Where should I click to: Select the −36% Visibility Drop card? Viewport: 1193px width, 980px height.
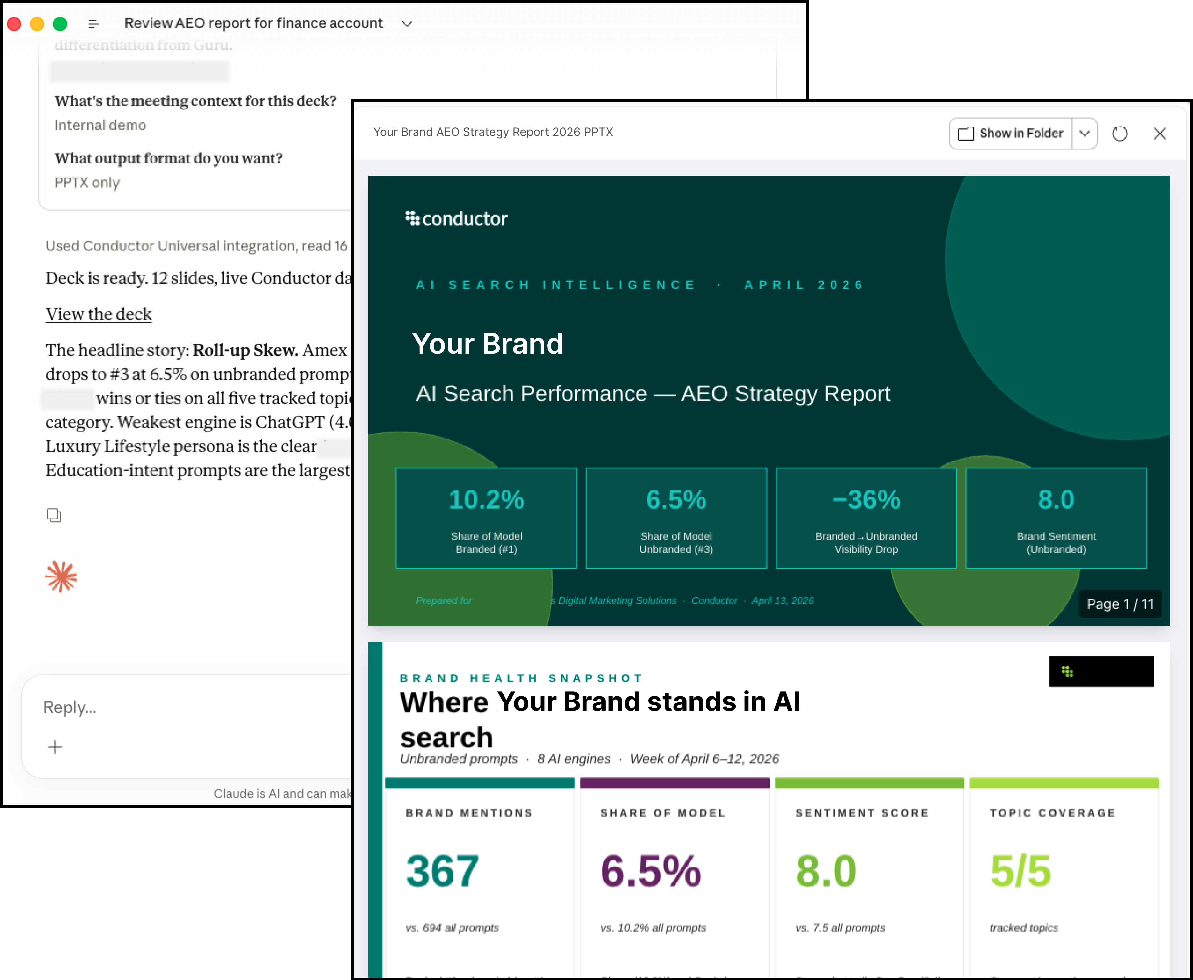865,518
